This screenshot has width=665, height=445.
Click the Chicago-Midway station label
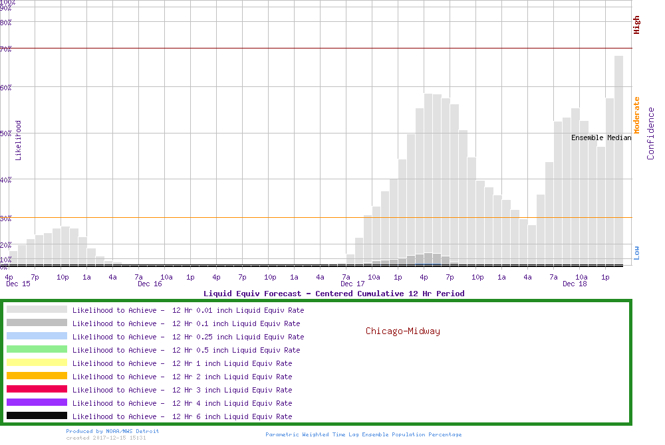click(402, 331)
